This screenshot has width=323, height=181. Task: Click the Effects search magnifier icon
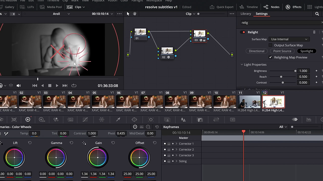[x=317, y=14]
